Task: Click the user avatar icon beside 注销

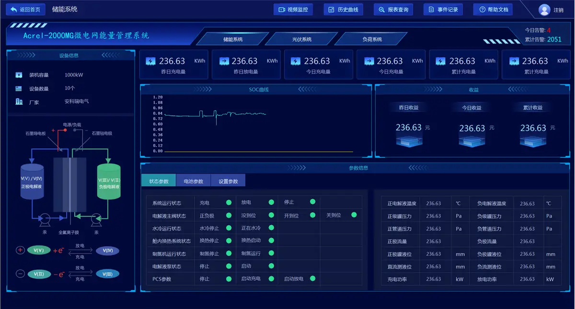Action: [544, 9]
